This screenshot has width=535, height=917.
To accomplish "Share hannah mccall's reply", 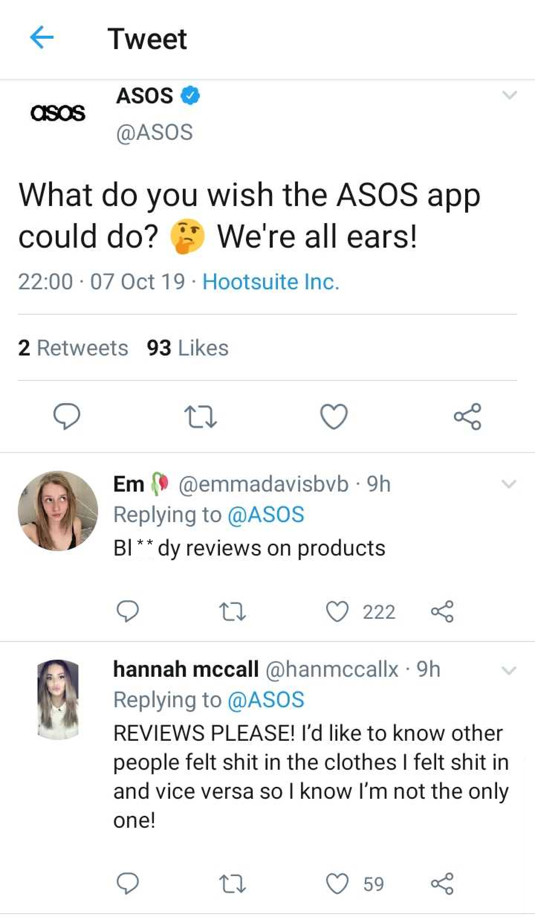I will click(442, 884).
